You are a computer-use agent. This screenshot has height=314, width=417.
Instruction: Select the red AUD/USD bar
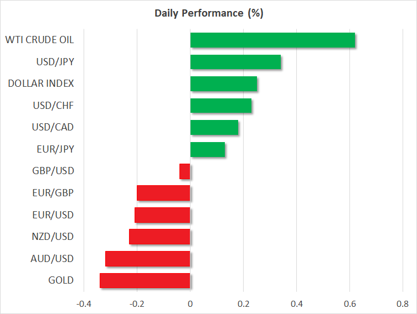click(x=147, y=259)
